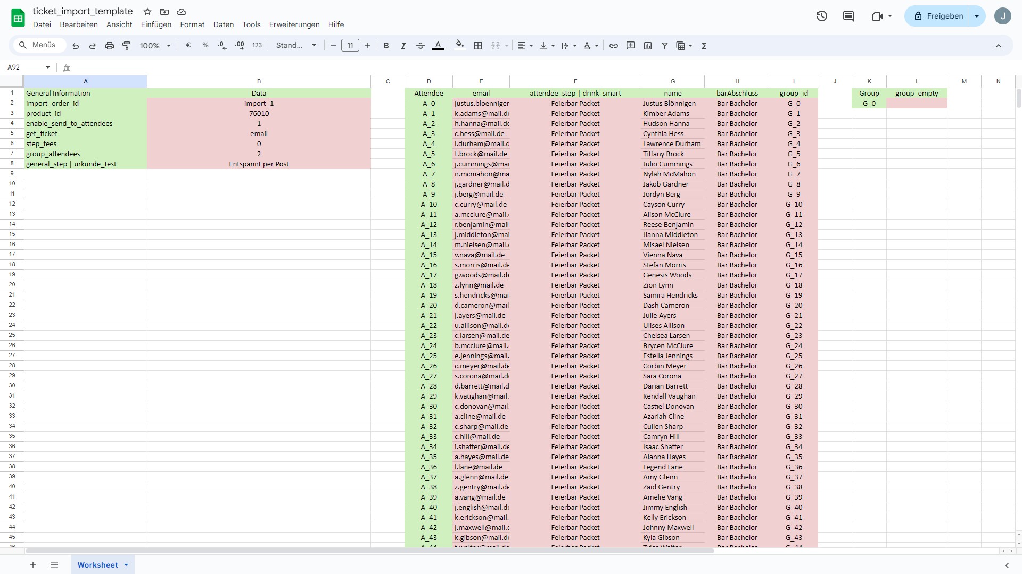Image resolution: width=1022 pixels, height=574 pixels.
Task: Toggle bold formatting
Action: tap(386, 46)
